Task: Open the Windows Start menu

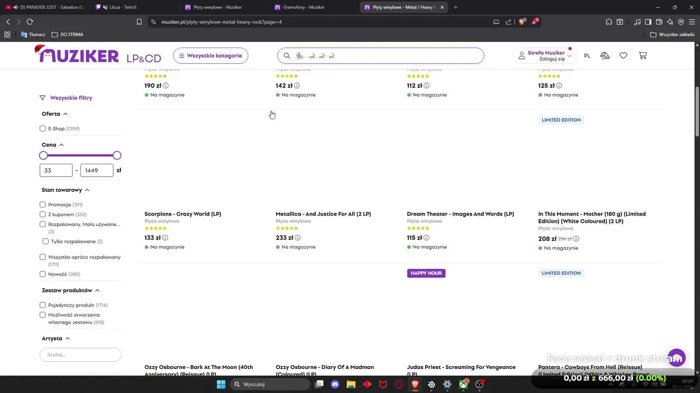Action: coord(221,384)
